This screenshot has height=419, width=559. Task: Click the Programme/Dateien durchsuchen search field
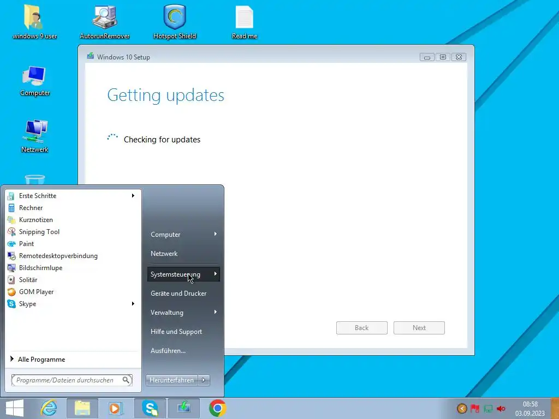(x=72, y=380)
